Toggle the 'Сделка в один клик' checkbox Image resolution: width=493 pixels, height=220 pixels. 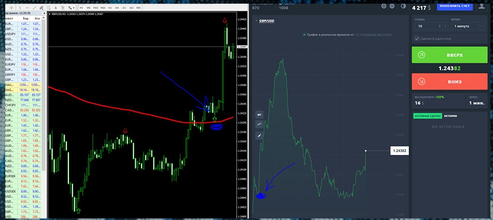[x=417, y=38]
